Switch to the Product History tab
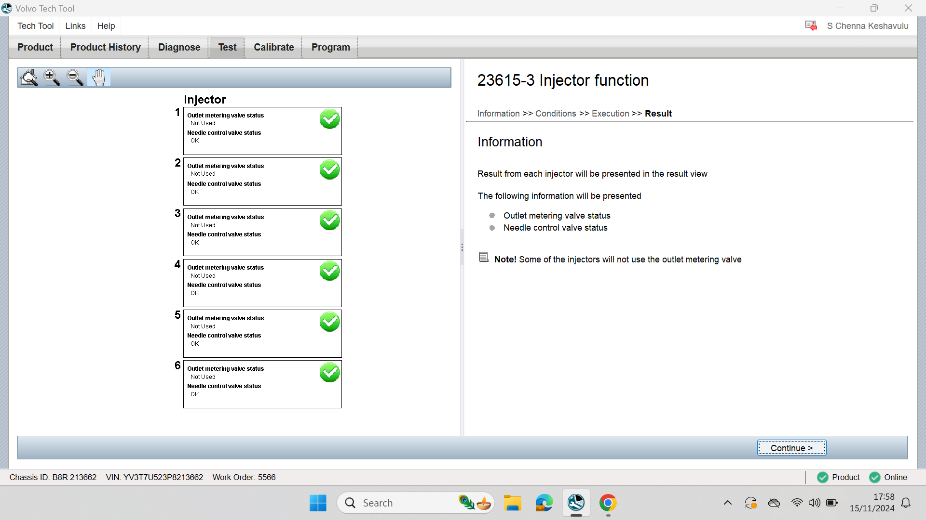 point(106,47)
